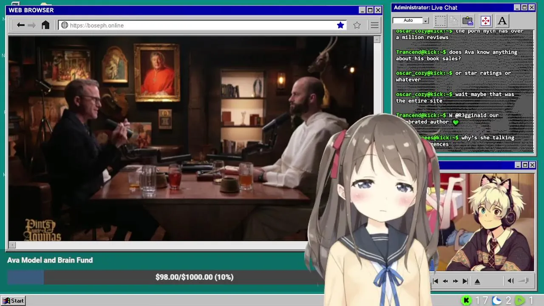
Task: Skip to next track in media player
Action: point(465,281)
